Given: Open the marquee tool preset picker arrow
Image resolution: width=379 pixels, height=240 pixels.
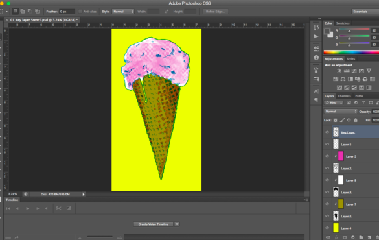Looking at the screenshot, I should [6, 12].
